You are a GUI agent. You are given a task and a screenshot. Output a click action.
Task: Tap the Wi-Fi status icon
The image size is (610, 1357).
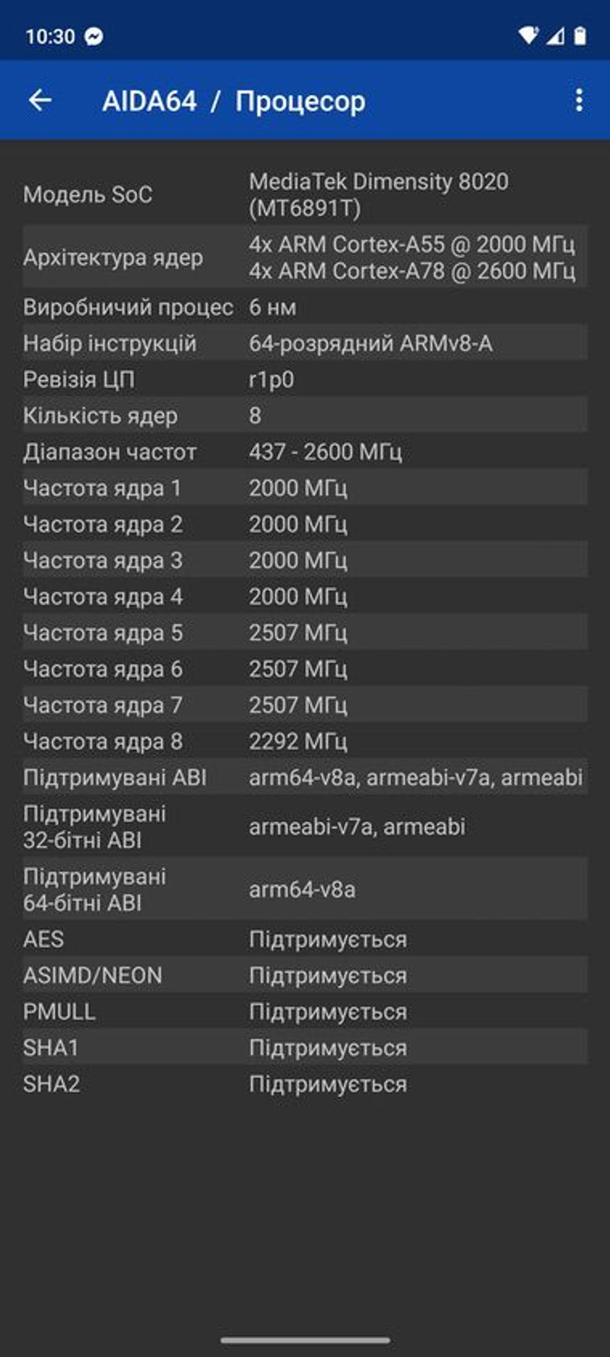[528, 35]
